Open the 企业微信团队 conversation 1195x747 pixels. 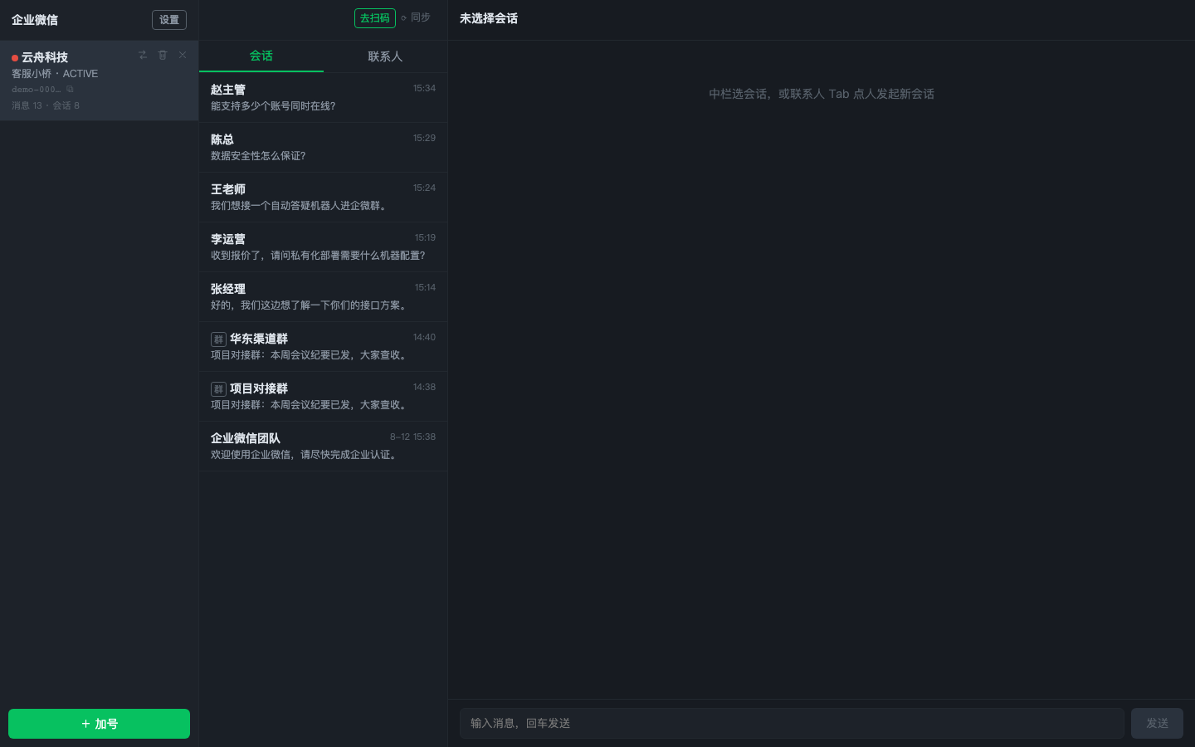tap(324, 446)
